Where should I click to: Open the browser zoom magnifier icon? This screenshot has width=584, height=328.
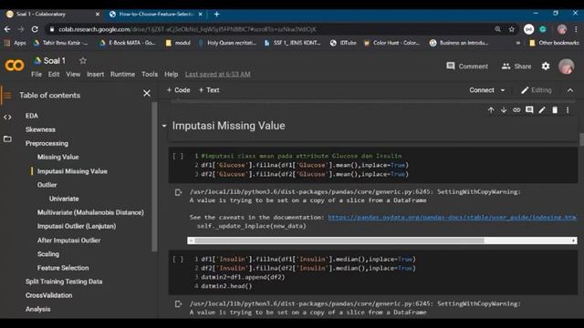click(x=497, y=29)
